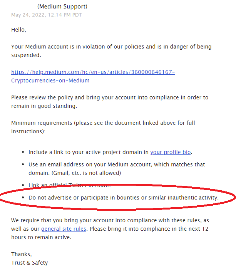Open the help.medium.com Cryptocurrencies policy link
The image size is (241, 270).
(x=93, y=72)
